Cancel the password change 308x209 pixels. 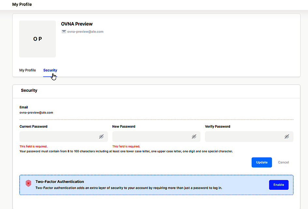coord(283,162)
